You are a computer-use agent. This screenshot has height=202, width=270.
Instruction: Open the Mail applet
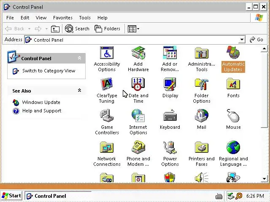pos(202,120)
